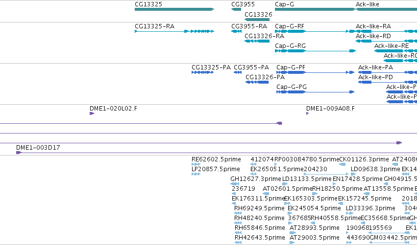Click the Cap-G-RG transcript label

[291, 46]
